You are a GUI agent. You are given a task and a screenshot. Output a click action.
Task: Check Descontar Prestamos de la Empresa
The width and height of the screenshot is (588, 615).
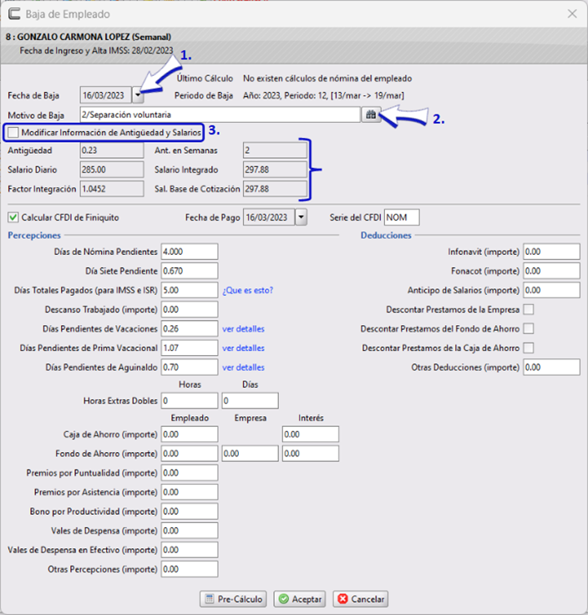click(x=529, y=309)
